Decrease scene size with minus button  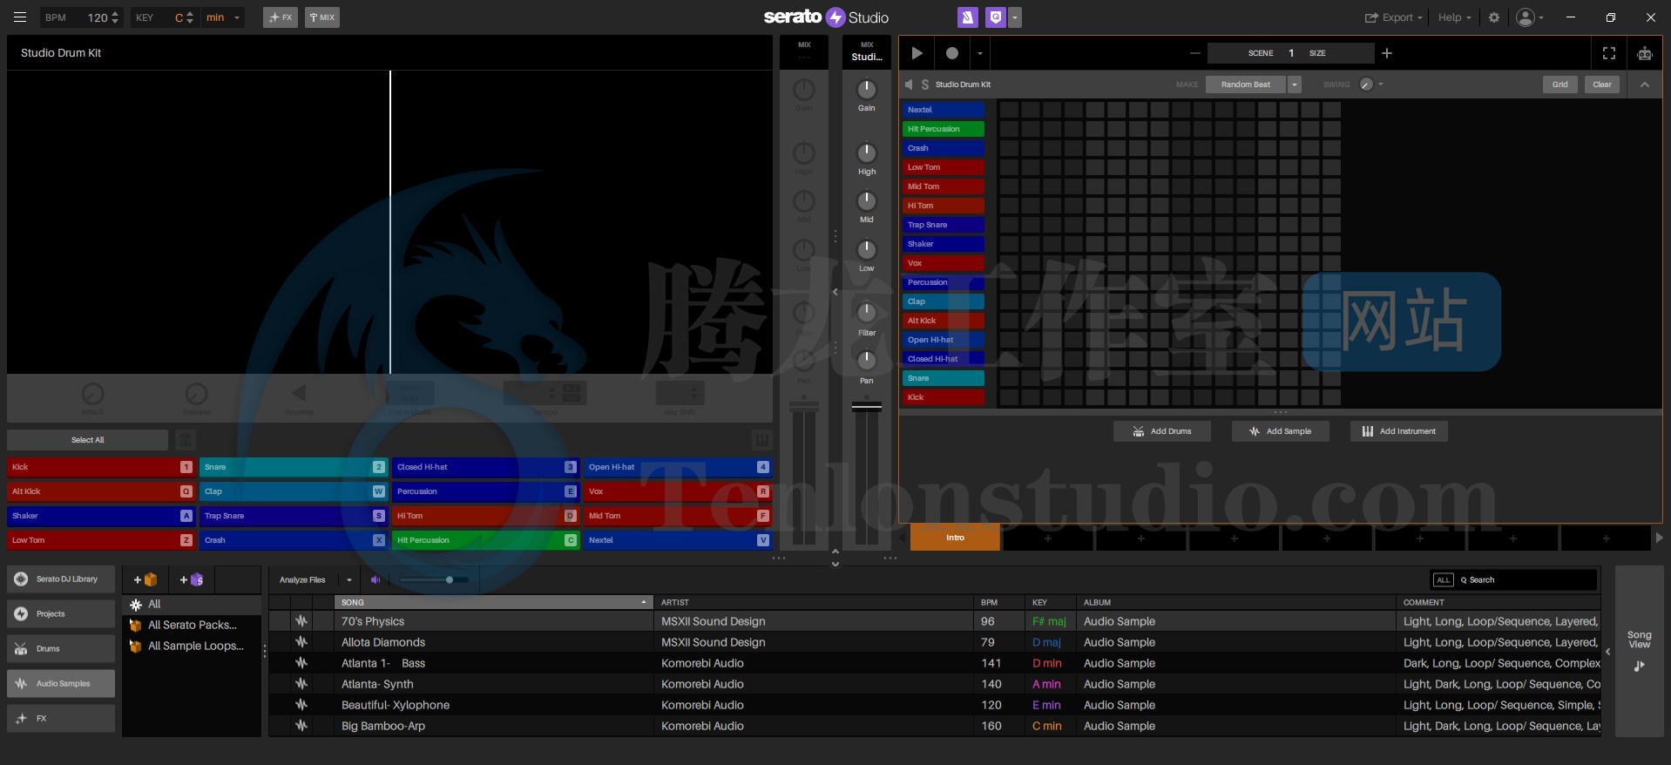point(1194,53)
